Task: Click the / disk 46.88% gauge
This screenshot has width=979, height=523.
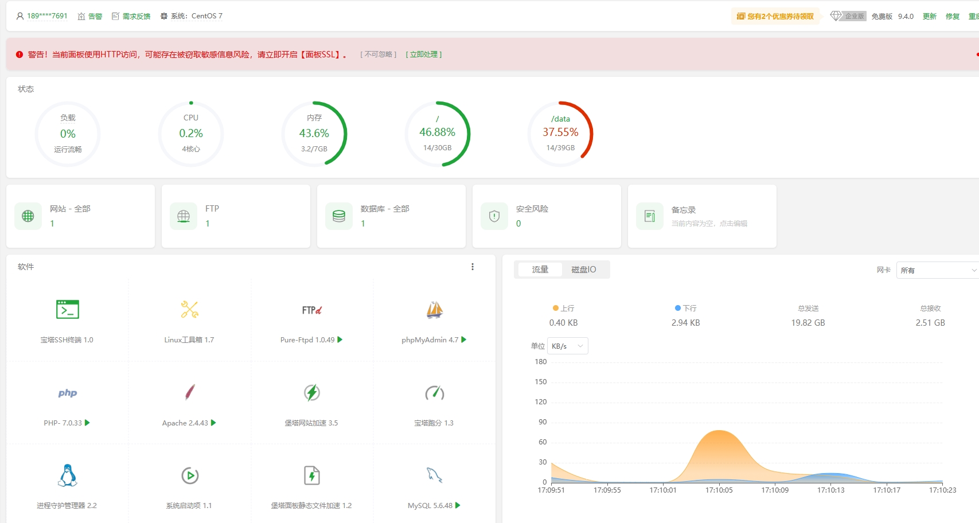Action: [x=438, y=134]
